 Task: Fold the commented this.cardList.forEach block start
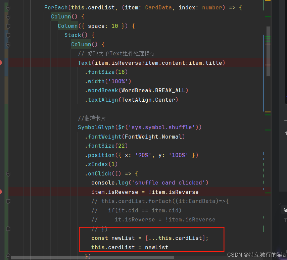click(x=8, y=201)
